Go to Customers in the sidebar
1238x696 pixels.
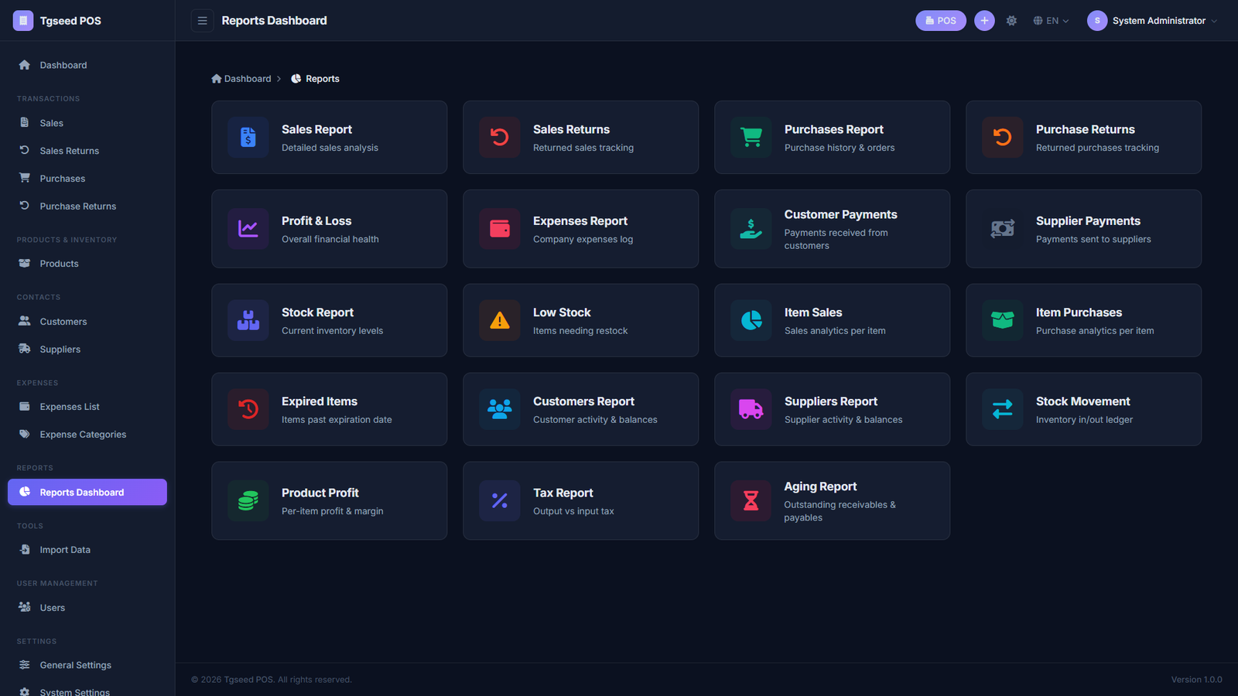click(87, 322)
